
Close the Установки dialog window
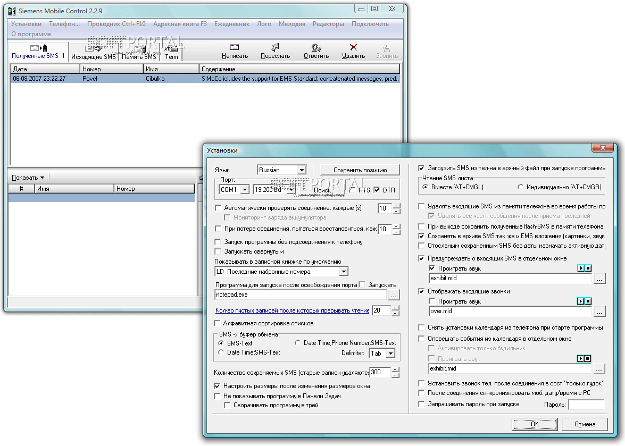pyautogui.click(x=603, y=148)
